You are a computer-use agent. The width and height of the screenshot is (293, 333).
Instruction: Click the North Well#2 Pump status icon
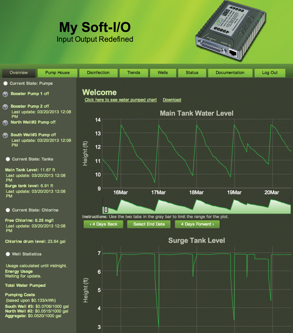point(5,123)
